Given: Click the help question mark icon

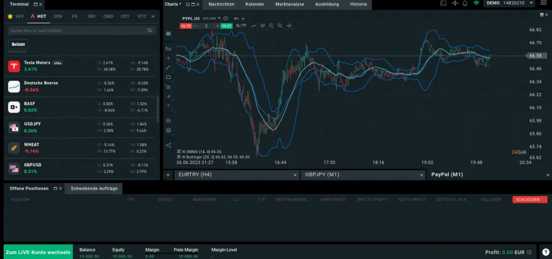Looking at the screenshot, I should click(545, 252).
